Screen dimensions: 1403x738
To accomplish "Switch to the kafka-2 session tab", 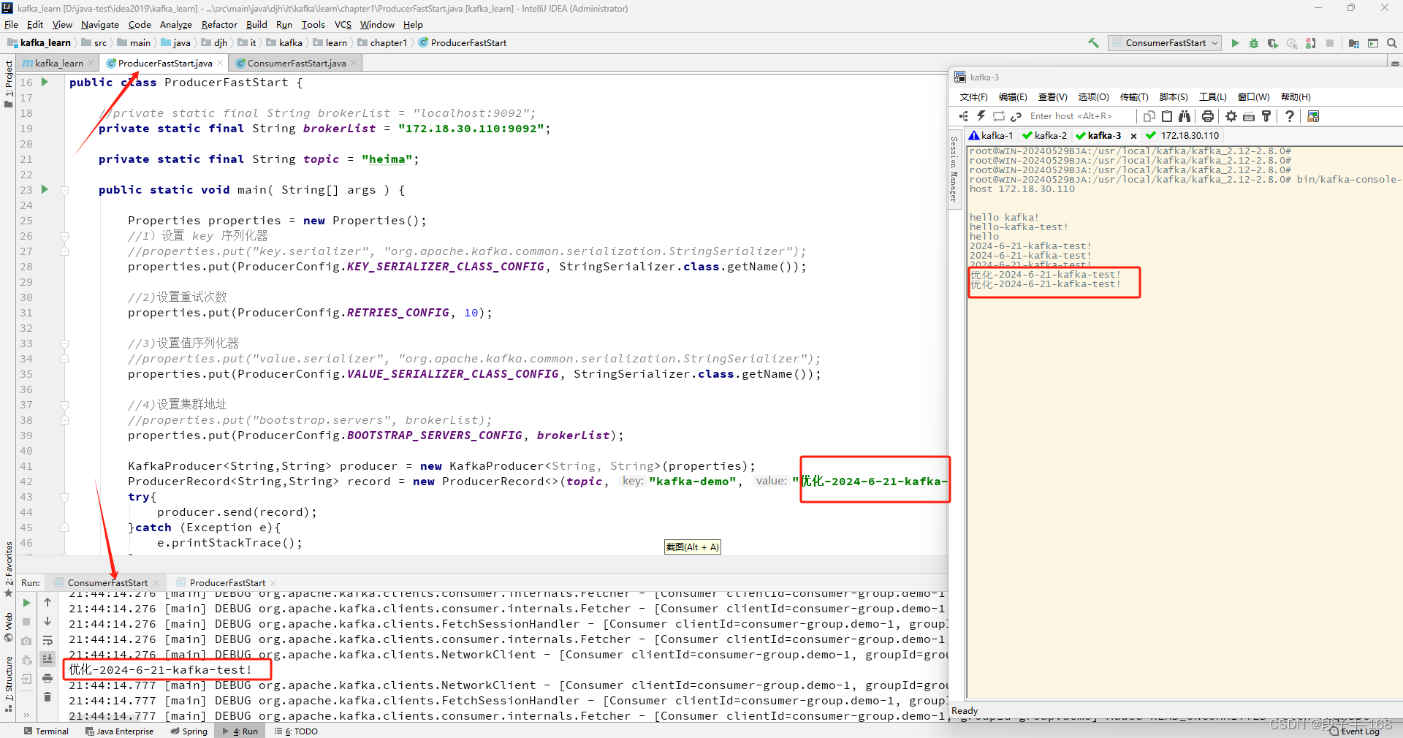I will coord(1045,136).
